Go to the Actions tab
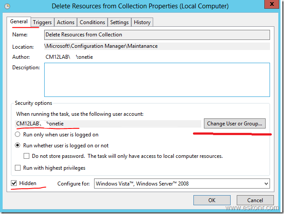Image resolution: width=284 pixels, height=214 pixels. pos(66,22)
